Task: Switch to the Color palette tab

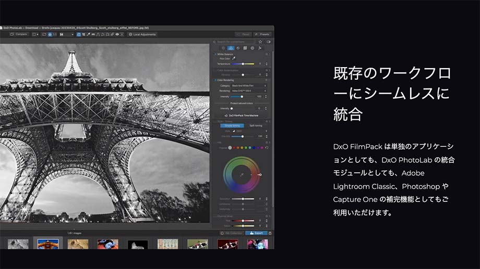Action: click(x=231, y=48)
